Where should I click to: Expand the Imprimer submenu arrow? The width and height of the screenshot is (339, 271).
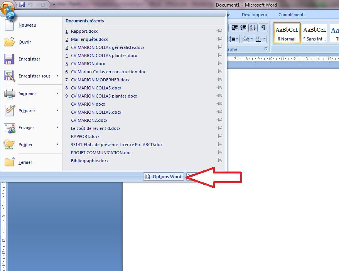pyautogui.click(x=57, y=94)
